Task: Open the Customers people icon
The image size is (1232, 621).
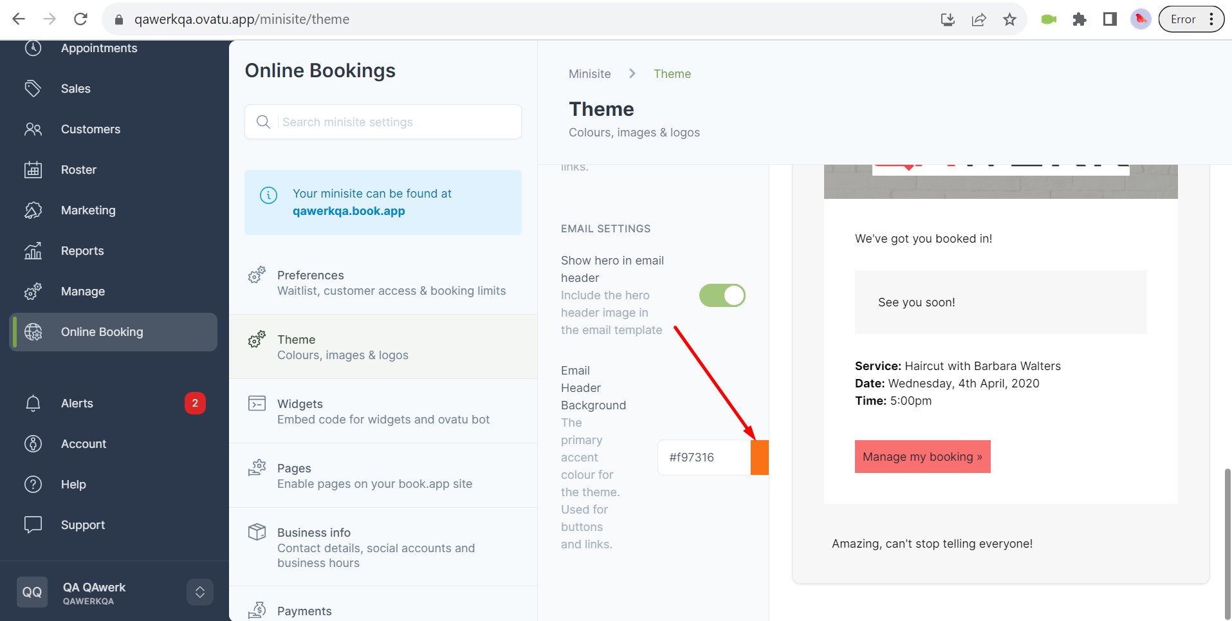Action: coord(33,129)
